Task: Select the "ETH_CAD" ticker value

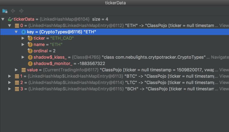Action: (62, 38)
